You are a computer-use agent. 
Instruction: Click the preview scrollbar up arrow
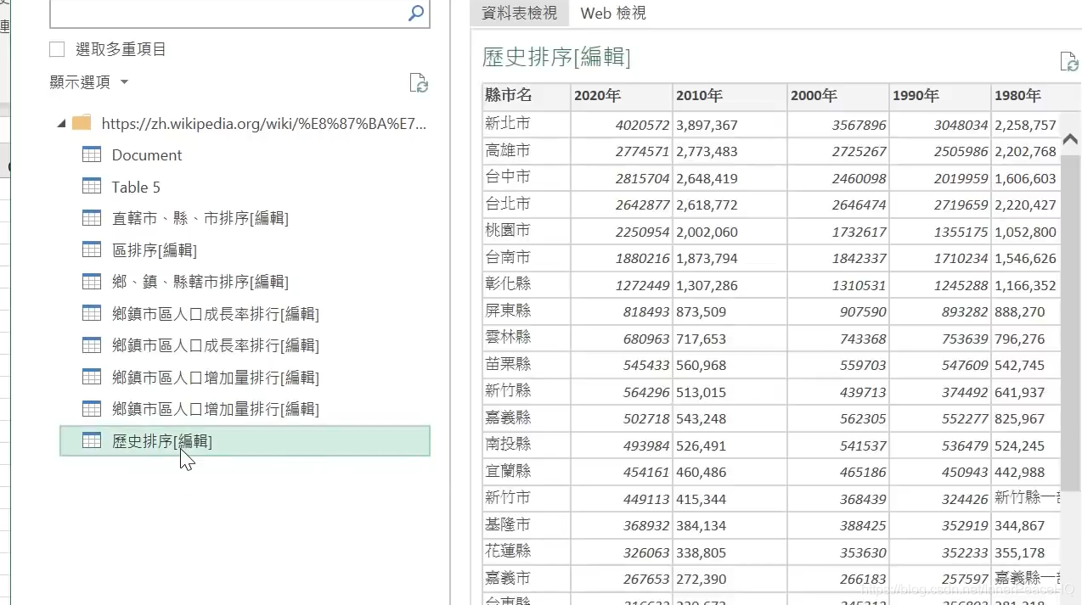tap(1070, 139)
